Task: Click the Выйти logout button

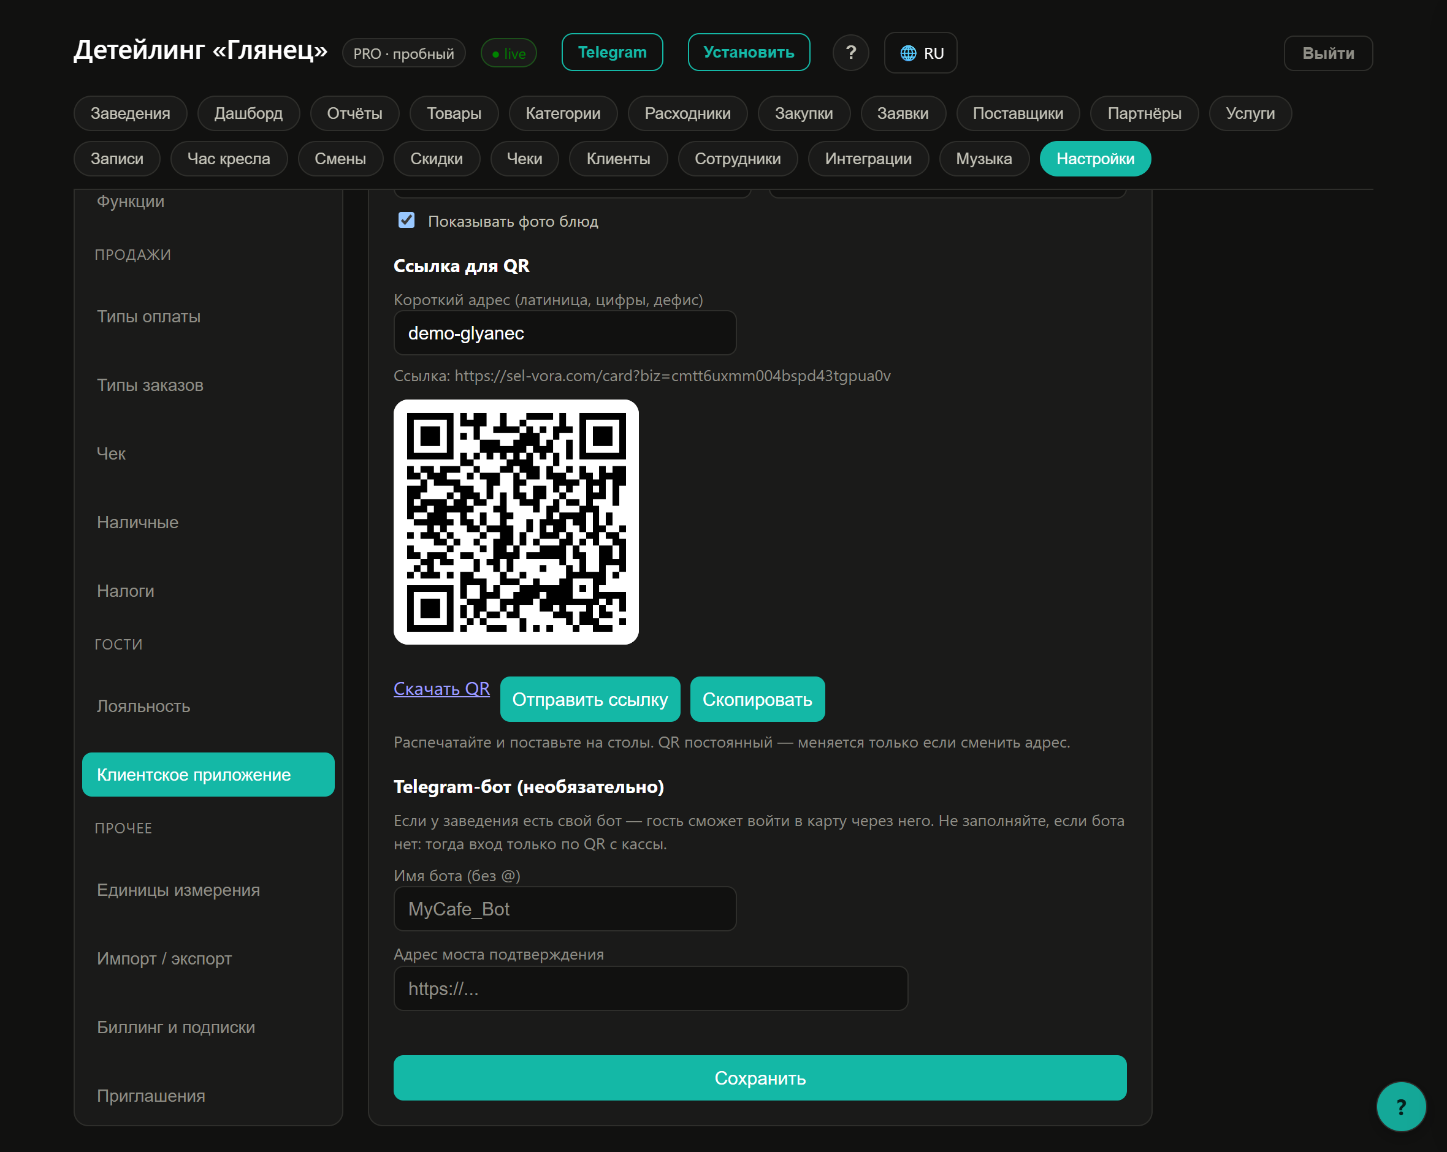Action: click(1327, 53)
